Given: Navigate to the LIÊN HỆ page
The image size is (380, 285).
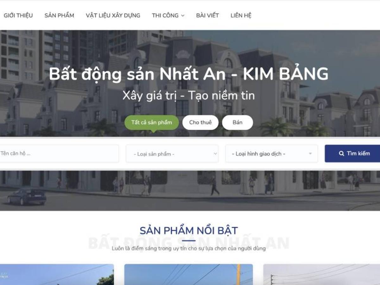Looking at the screenshot, I should click(241, 15).
